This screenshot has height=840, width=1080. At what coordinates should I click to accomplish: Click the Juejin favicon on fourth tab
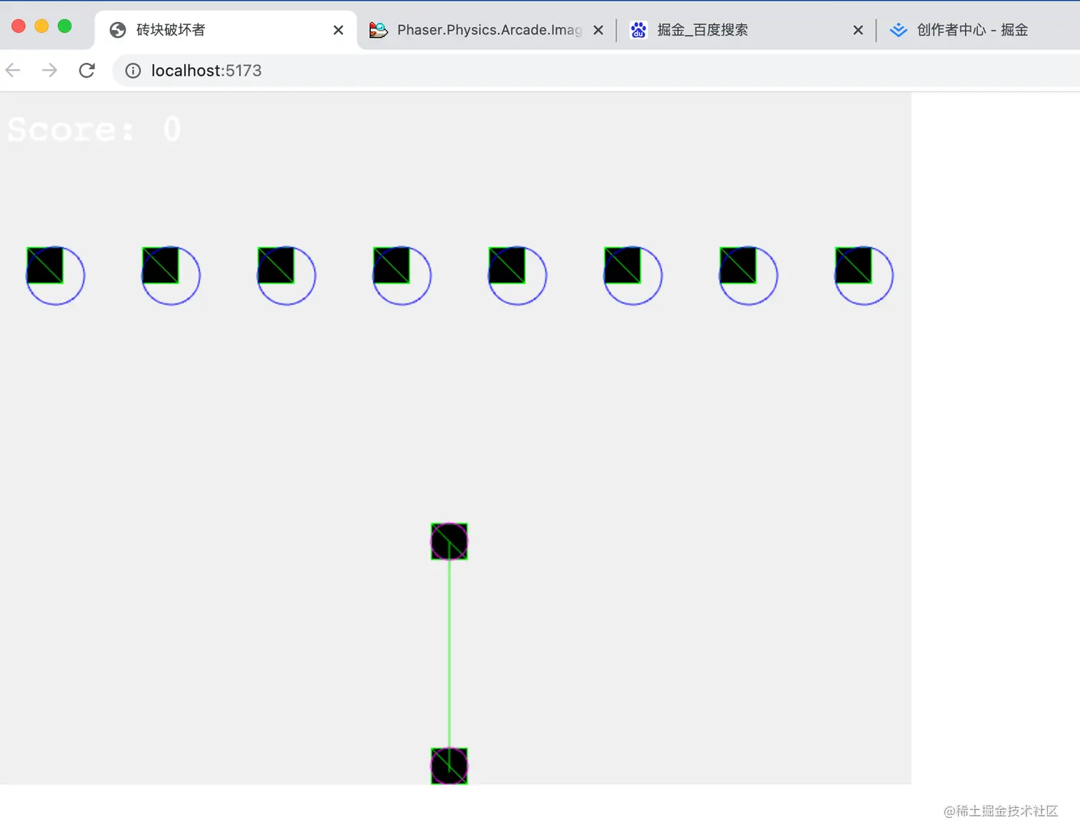(x=899, y=30)
